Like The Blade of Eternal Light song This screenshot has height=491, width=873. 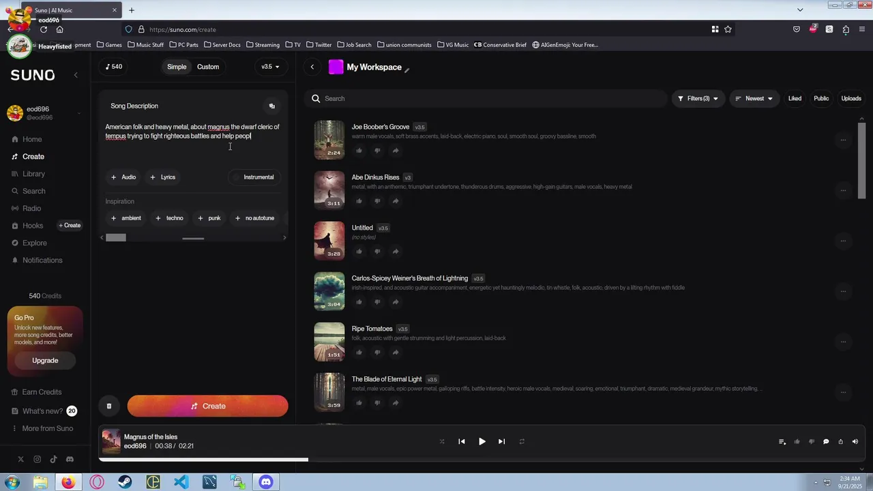click(359, 403)
